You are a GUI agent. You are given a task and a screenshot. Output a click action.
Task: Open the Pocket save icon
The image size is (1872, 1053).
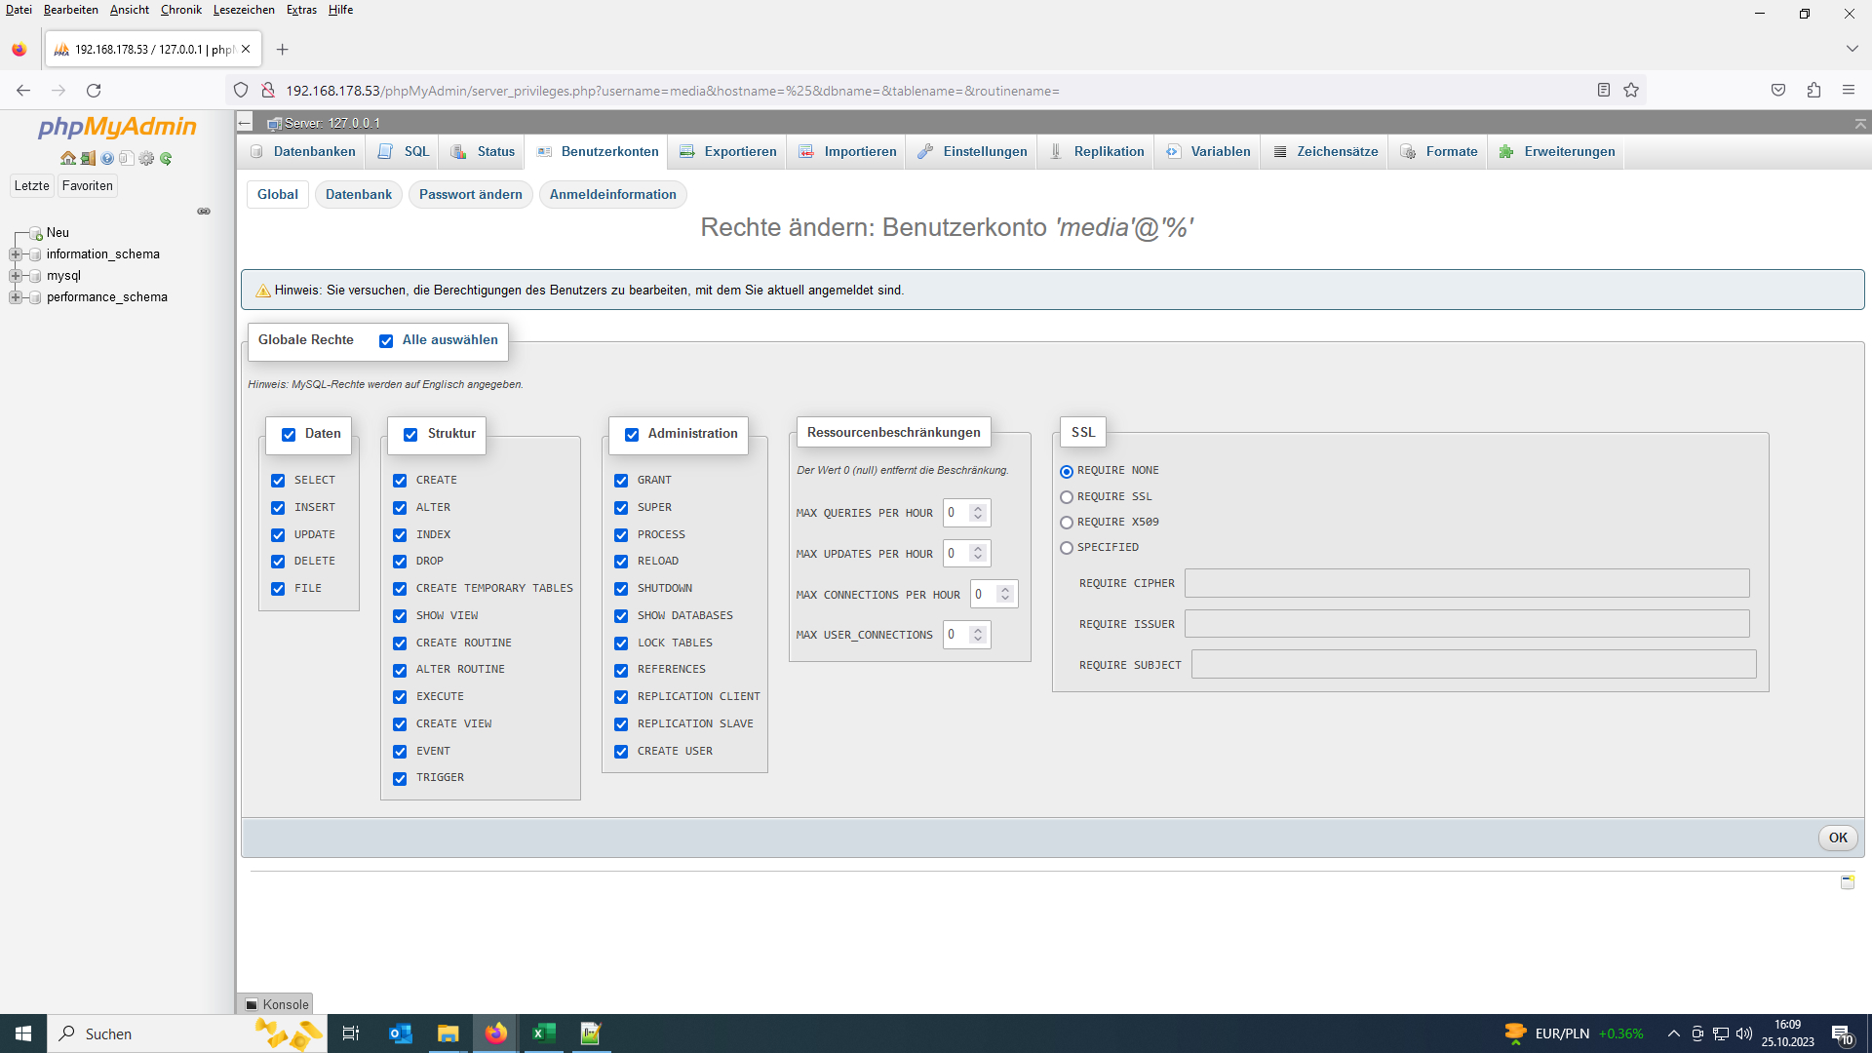[x=1778, y=90]
